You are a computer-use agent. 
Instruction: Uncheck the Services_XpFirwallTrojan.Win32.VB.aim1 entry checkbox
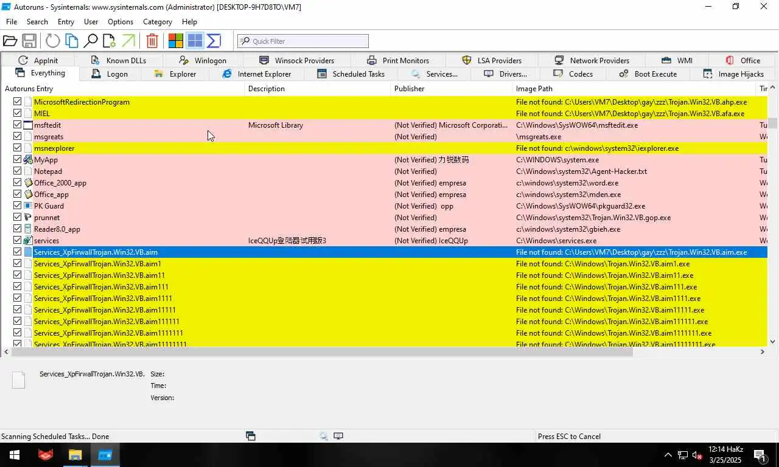coord(17,264)
